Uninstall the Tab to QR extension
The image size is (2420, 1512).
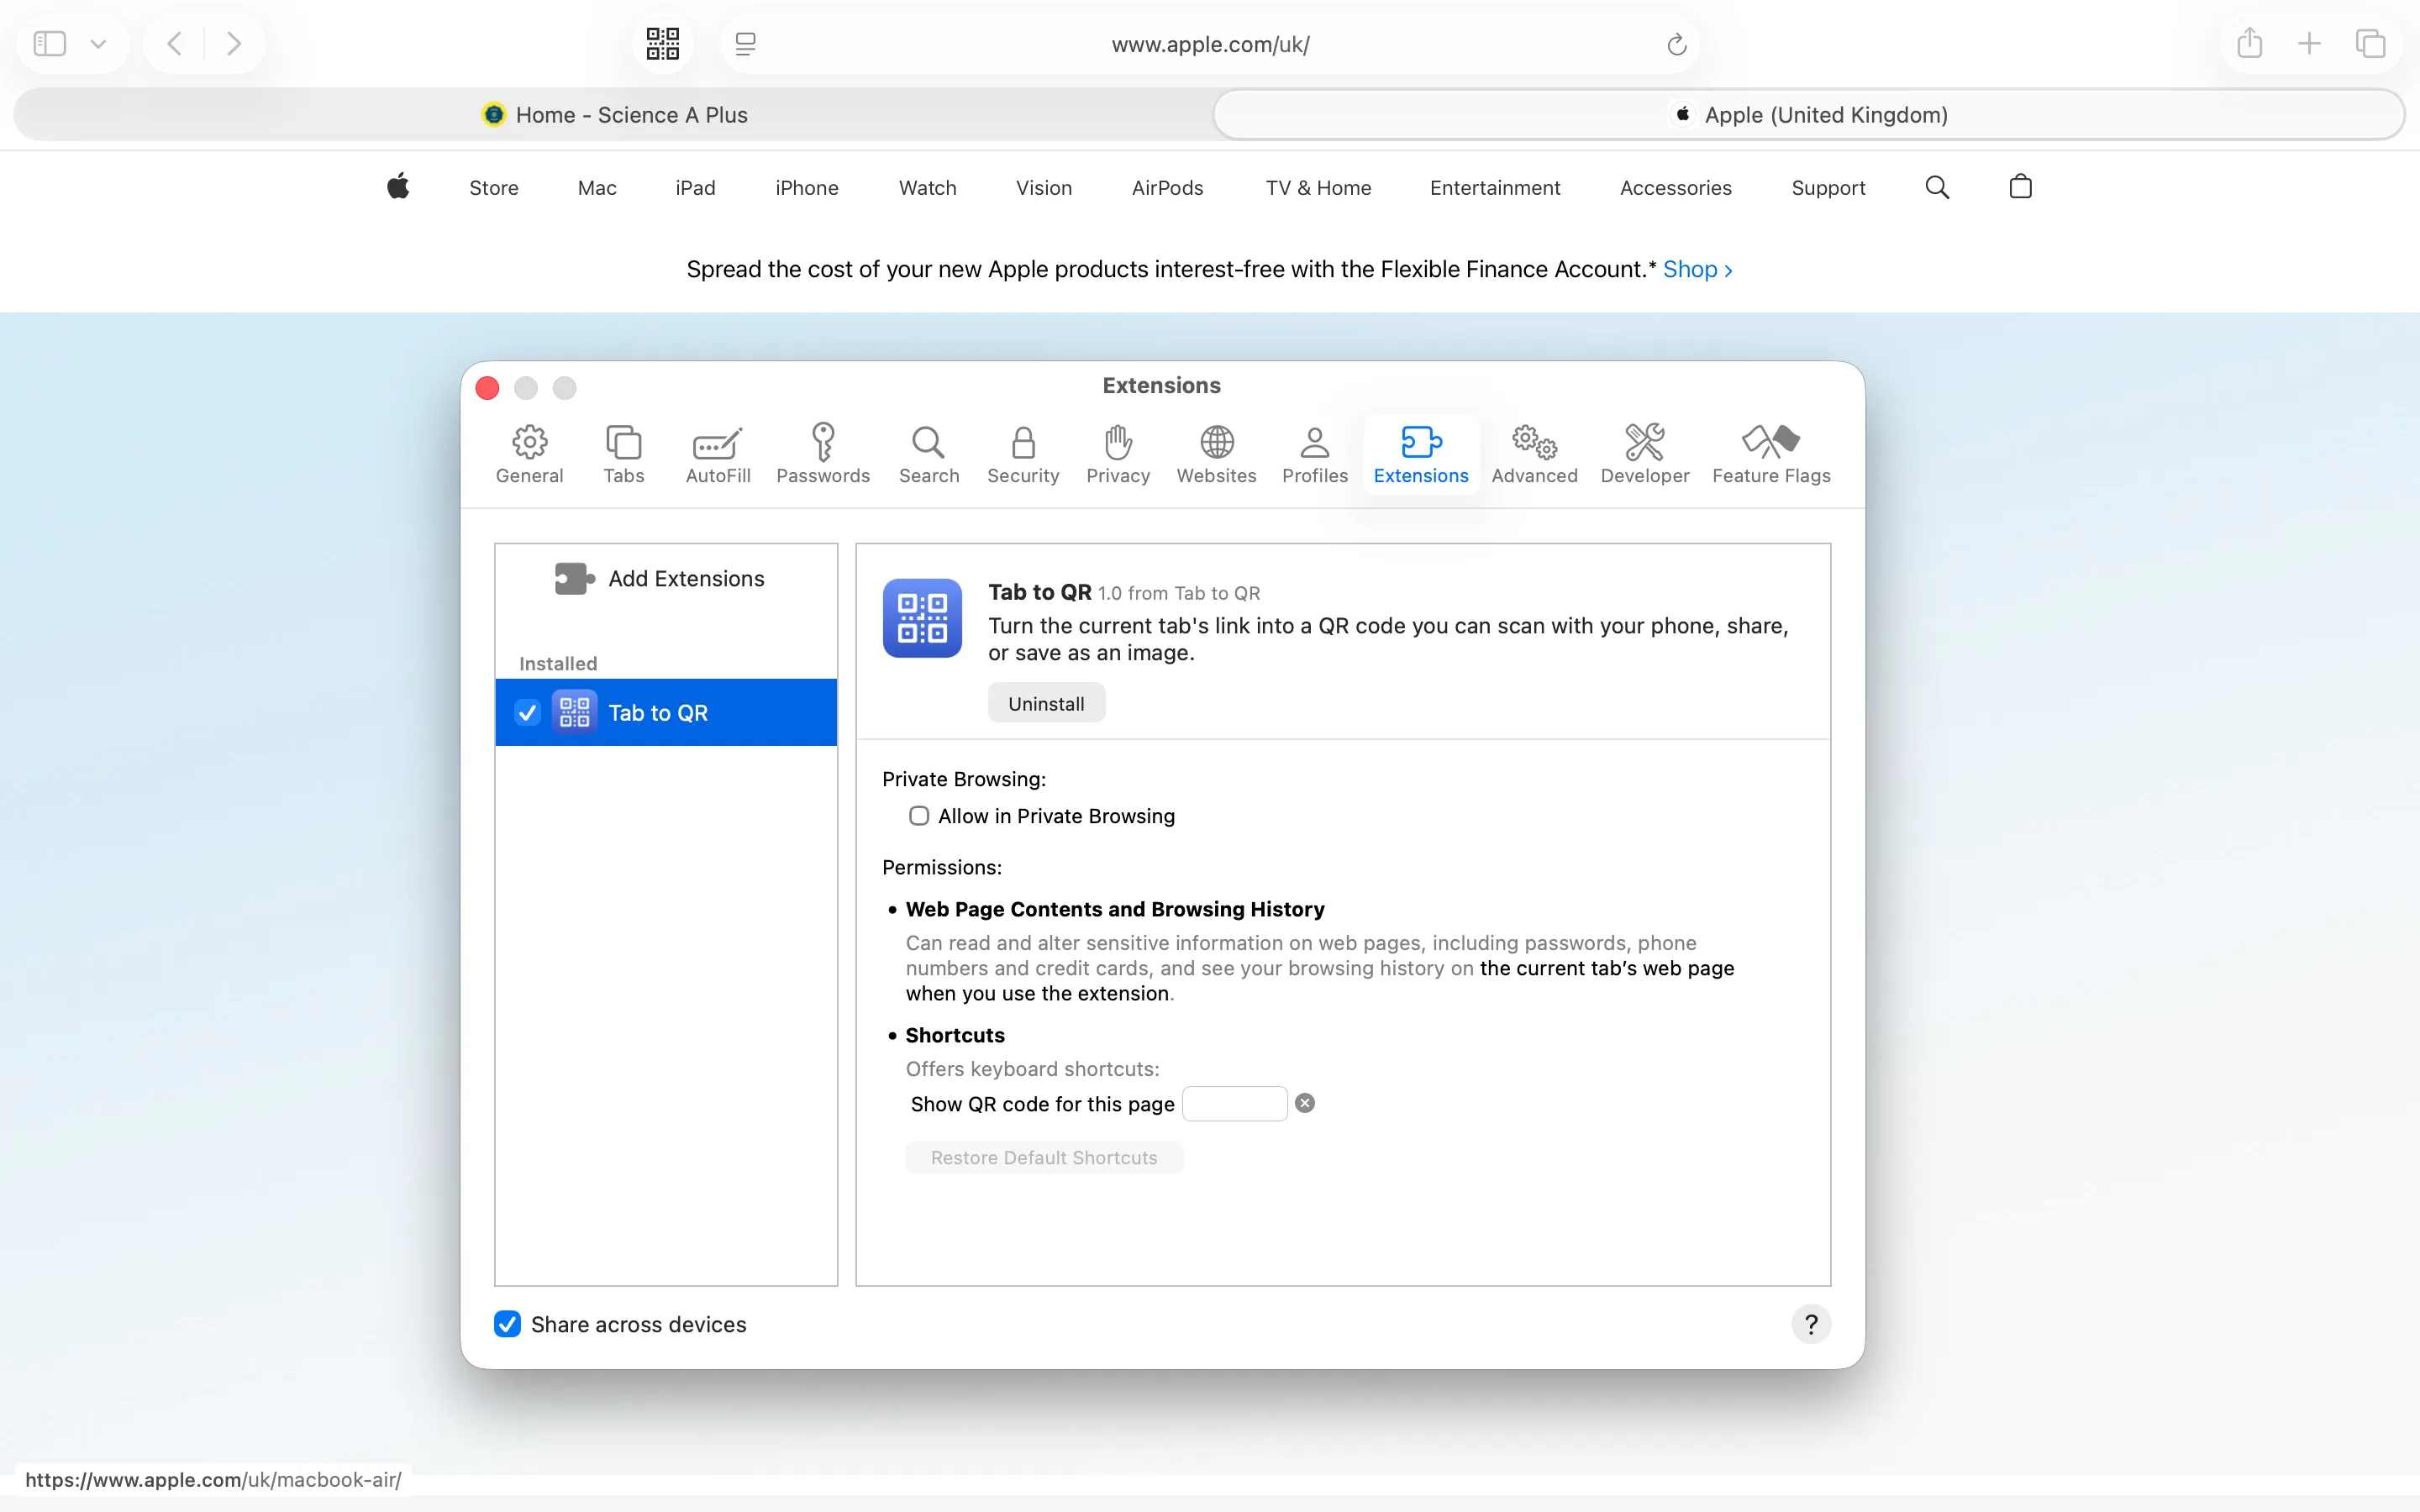tap(1046, 703)
